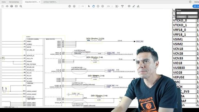The width and height of the screenshot is (199, 112).
Task: Click the VTCXO_1 table cell
Action: 184,25
